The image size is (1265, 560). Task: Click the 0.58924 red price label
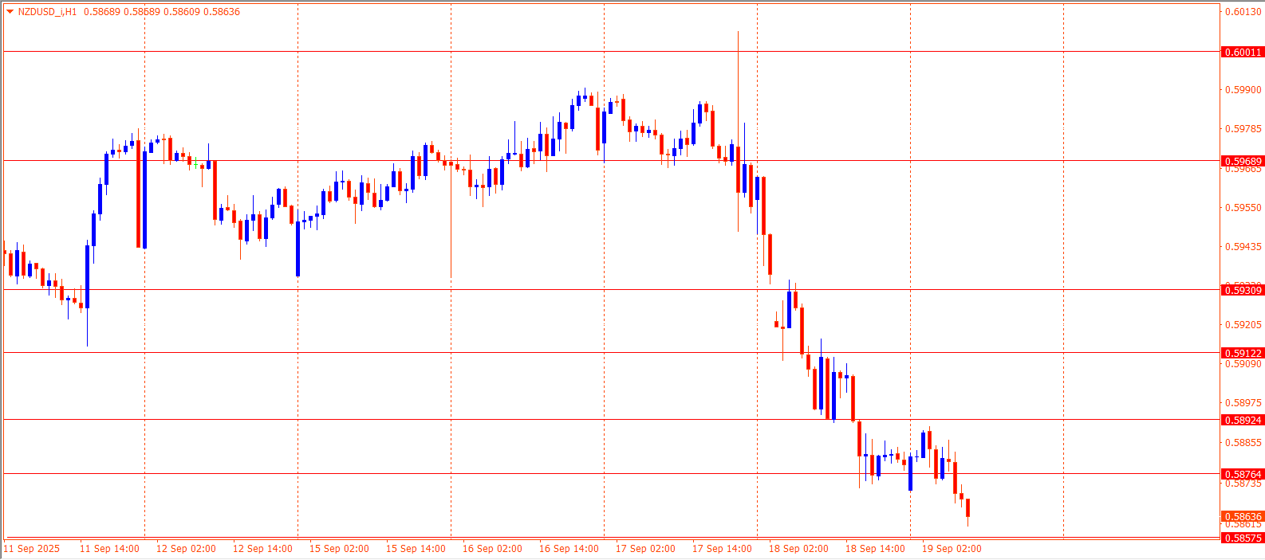[1242, 421]
